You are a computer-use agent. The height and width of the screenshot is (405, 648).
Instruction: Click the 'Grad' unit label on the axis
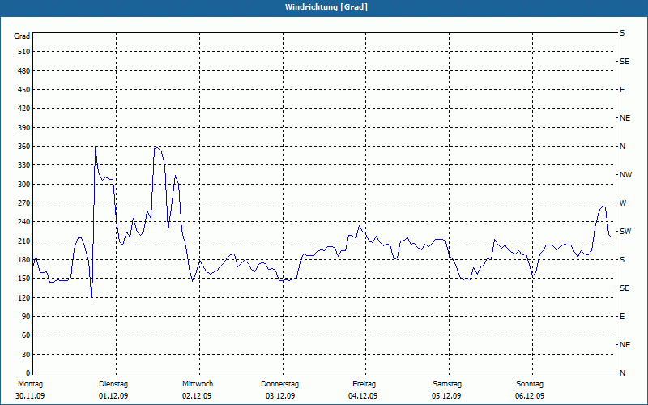point(22,36)
